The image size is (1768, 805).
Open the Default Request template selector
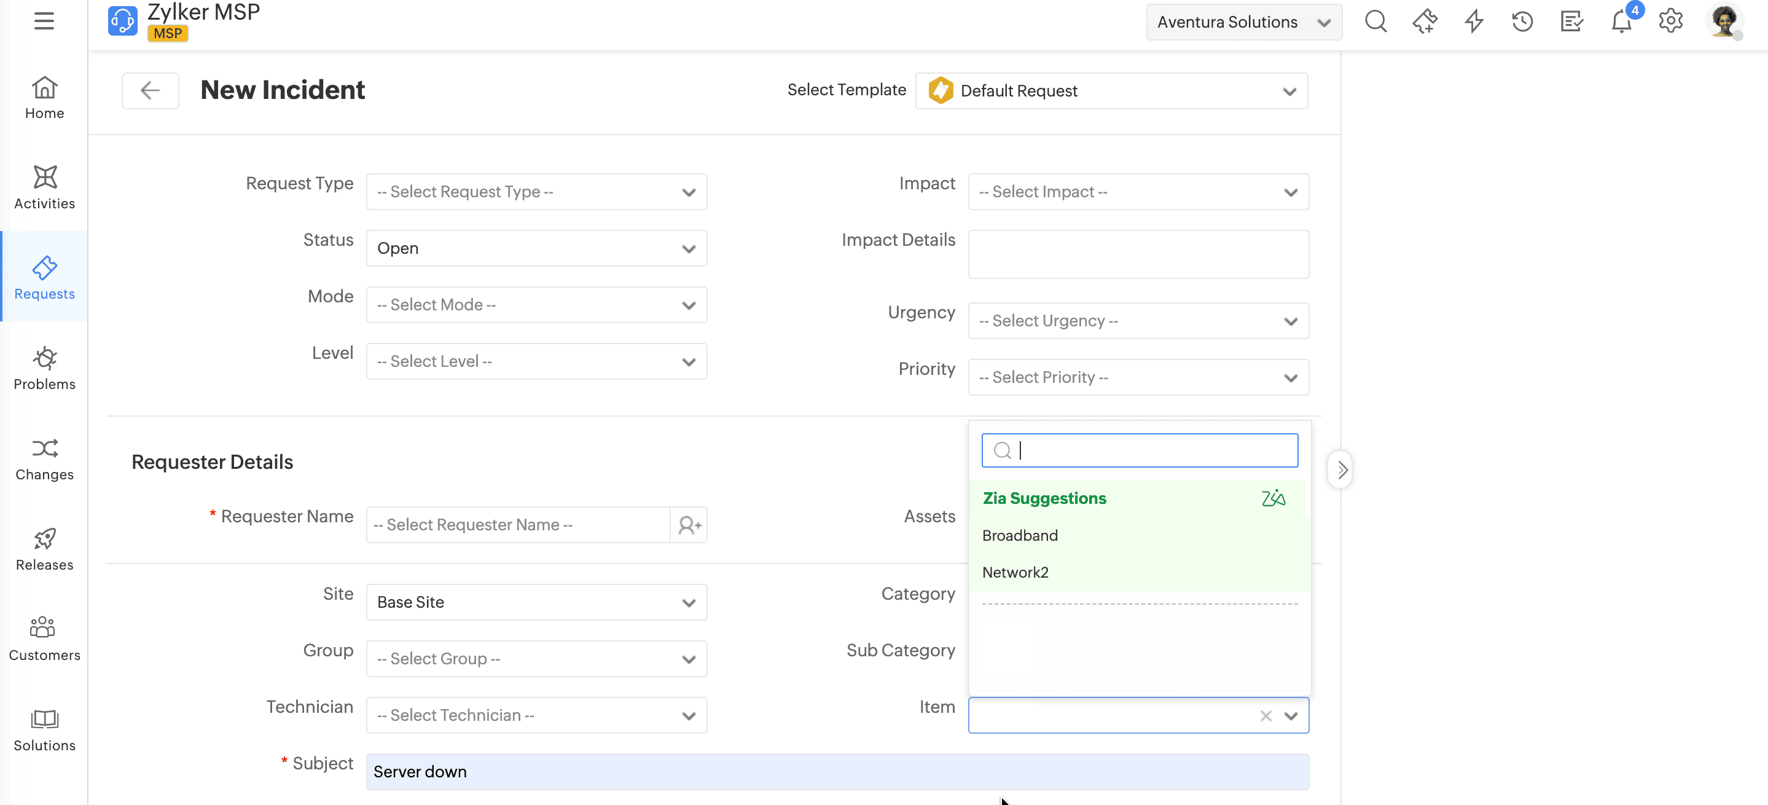click(x=1111, y=92)
